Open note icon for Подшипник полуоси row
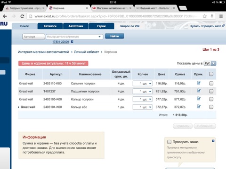The width and height of the screenshot is (226, 169). 199,91
